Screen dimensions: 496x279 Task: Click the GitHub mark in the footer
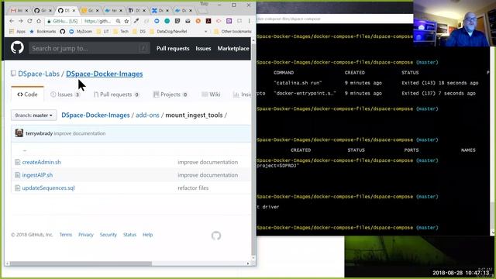click(x=216, y=236)
